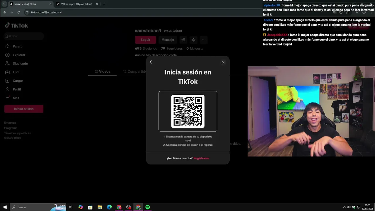Viewport: 375px width, 211px height.
Task: Open the Registrarse link
Action: click(201, 158)
